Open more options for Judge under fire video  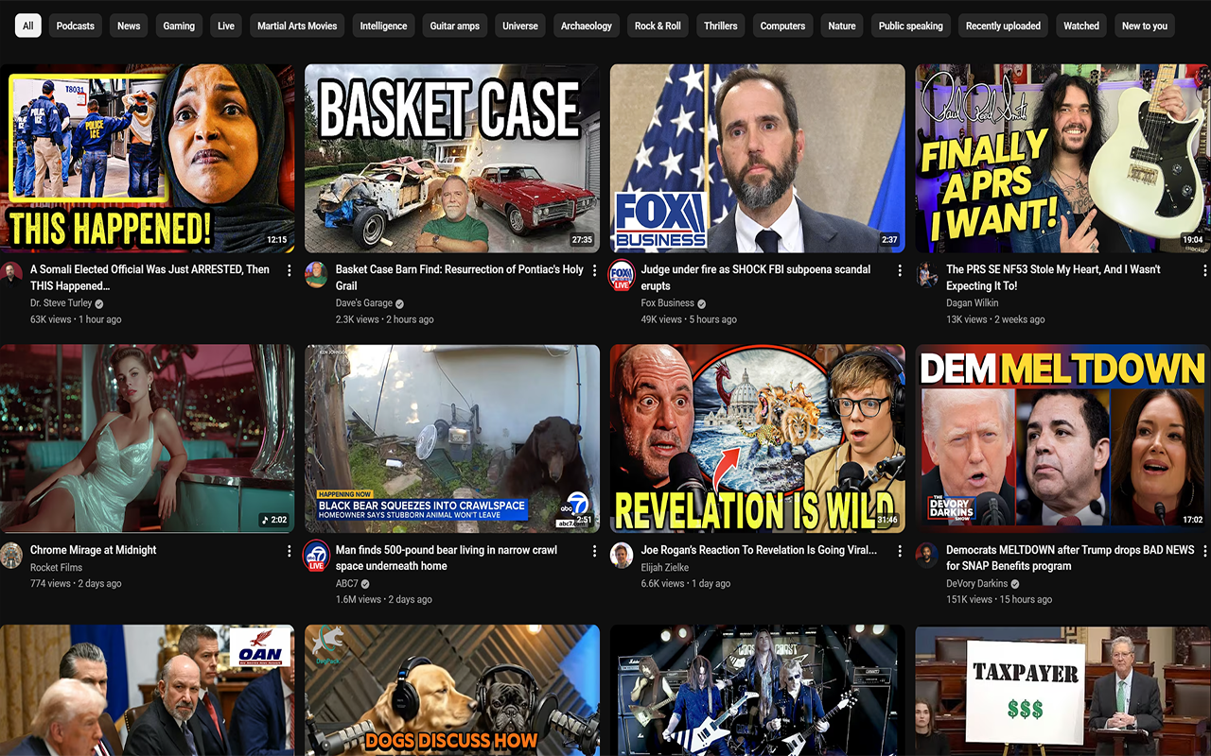click(x=900, y=270)
